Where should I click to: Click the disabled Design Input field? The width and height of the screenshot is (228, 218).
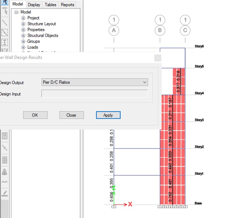coord(94,94)
